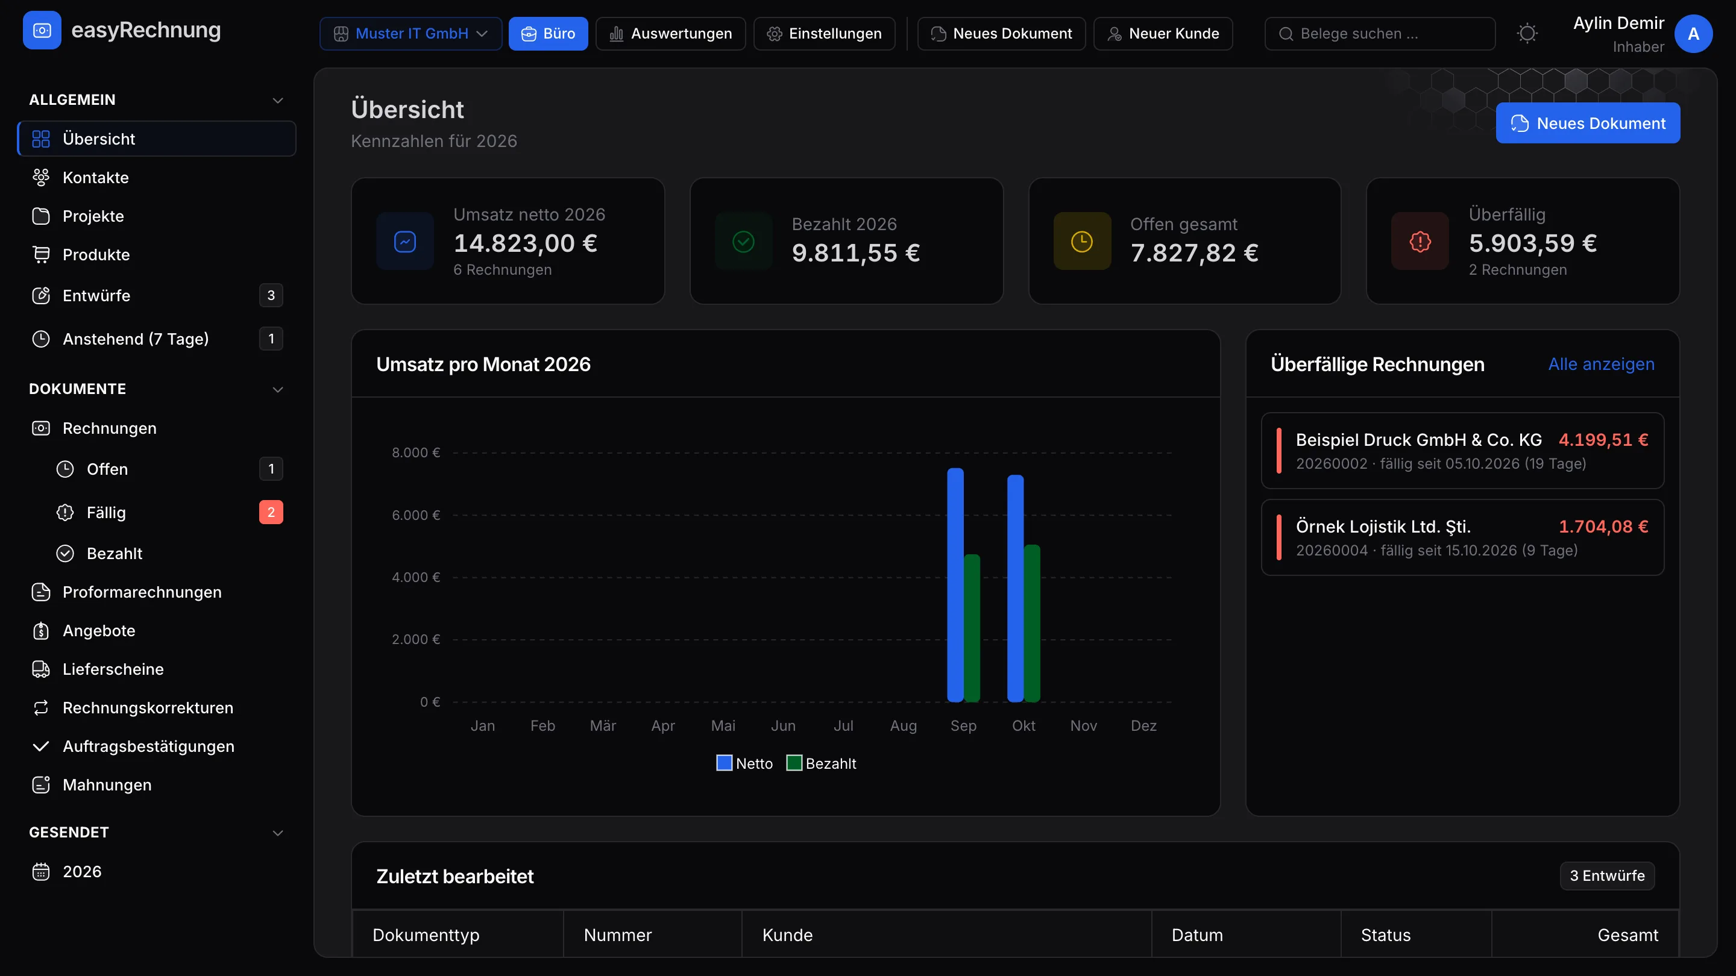The image size is (1736, 976).
Task: Switch to the Auswertungen tab
Action: (x=670, y=34)
